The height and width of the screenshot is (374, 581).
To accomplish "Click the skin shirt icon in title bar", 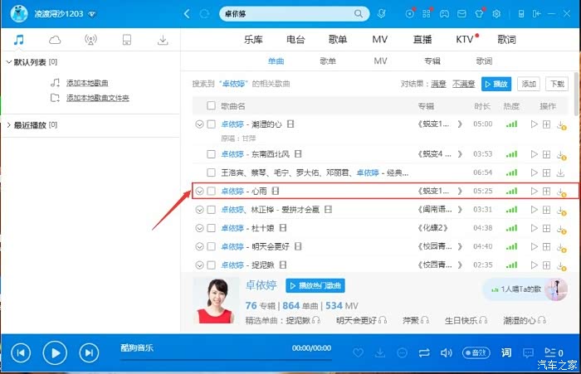I will coord(478,14).
